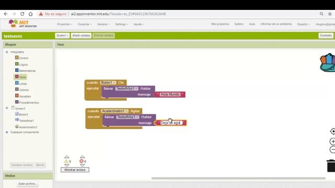Go to Mis proyectos
This screenshot has width=335, height=188.
pos(220,24)
